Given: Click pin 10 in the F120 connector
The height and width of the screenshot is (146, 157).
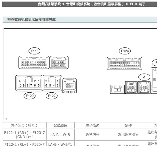Looking at the screenshot, I should point(20,85).
